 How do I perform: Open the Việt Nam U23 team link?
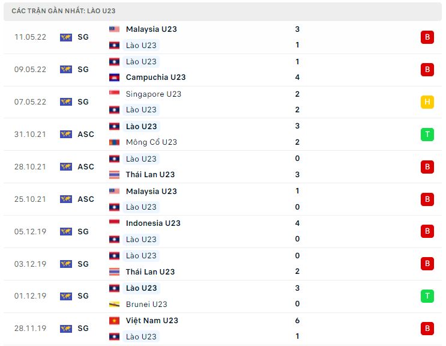pyautogui.click(x=152, y=321)
